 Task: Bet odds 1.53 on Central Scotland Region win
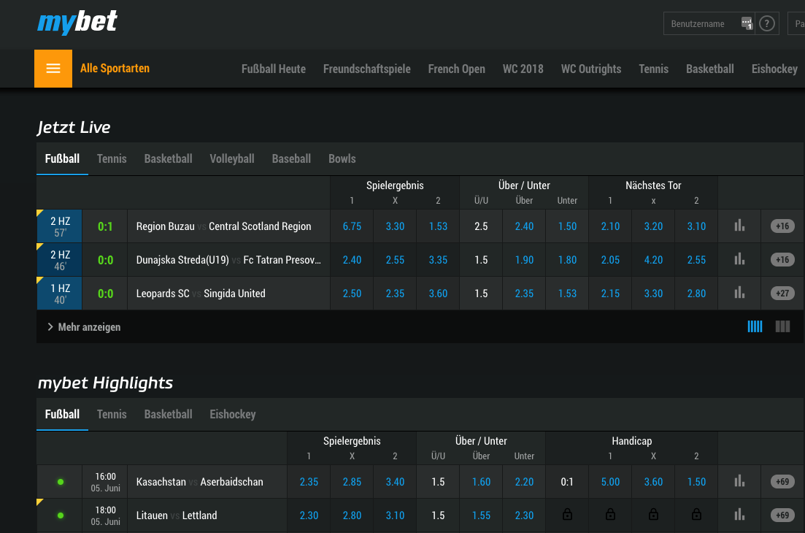click(x=438, y=226)
